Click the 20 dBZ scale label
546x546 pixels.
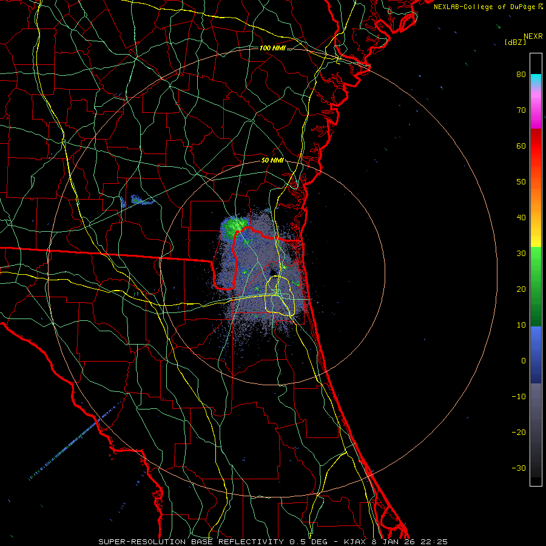coord(521,289)
